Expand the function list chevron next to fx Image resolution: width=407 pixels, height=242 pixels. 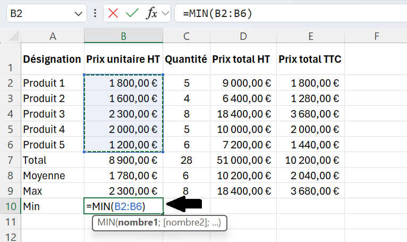pyautogui.click(x=165, y=13)
